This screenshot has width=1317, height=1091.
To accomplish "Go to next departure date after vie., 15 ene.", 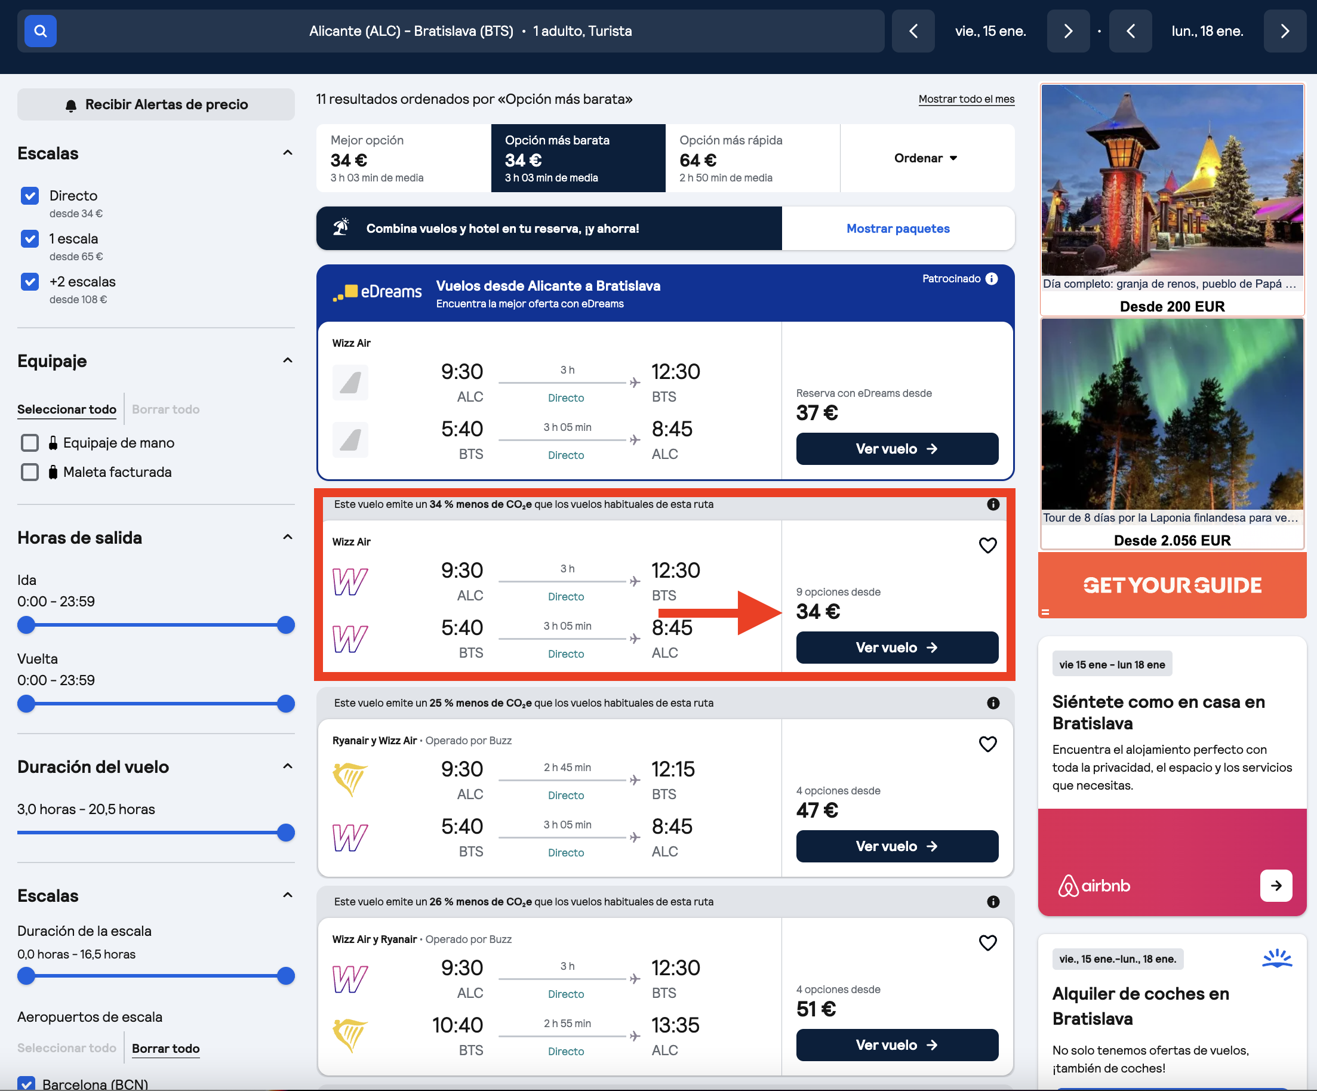I will [1068, 30].
